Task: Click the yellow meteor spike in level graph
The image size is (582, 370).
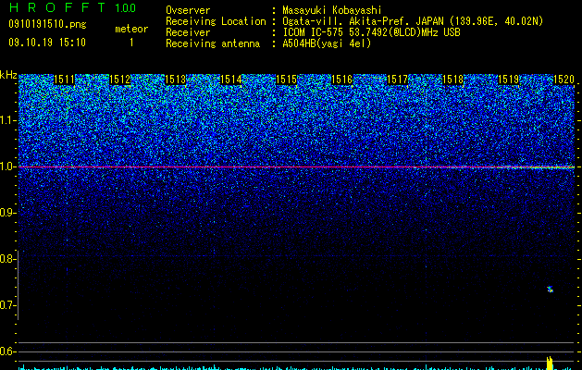Action: pos(550,363)
